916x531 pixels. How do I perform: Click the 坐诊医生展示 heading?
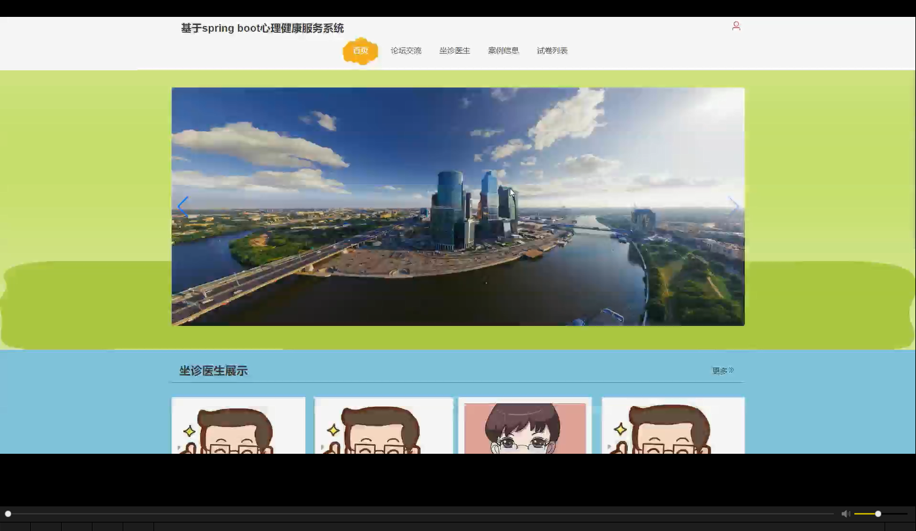point(213,370)
